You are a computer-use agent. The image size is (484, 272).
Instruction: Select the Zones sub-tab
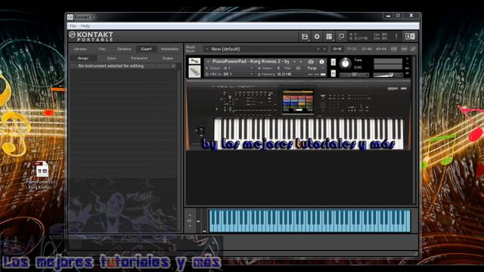pos(111,58)
